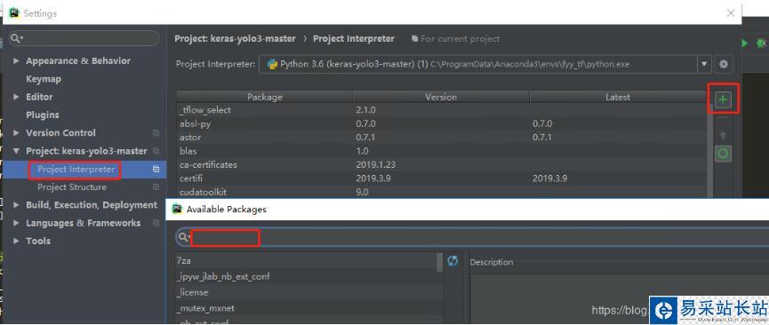Collapse the Project: keras-yolo3-master node
Screen dimensions: 769x325
click(16, 151)
